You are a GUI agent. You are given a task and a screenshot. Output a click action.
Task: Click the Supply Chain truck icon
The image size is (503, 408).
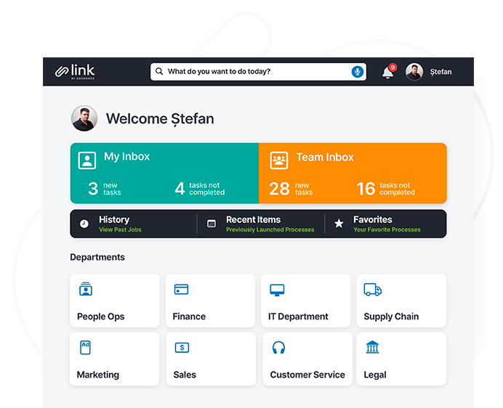pos(373,290)
